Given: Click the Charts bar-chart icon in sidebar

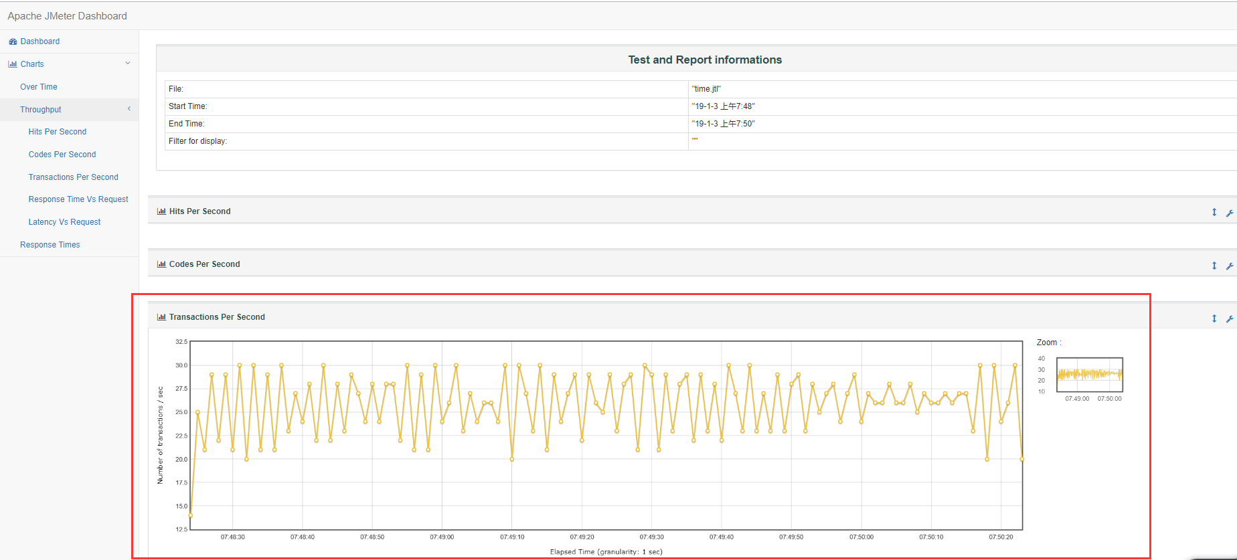Looking at the screenshot, I should (x=13, y=64).
